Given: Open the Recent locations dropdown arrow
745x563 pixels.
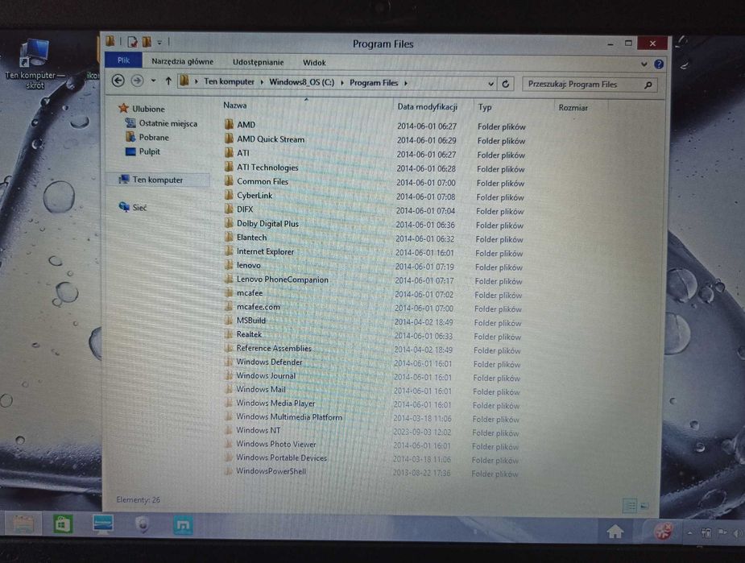Looking at the screenshot, I should pos(153,81).
